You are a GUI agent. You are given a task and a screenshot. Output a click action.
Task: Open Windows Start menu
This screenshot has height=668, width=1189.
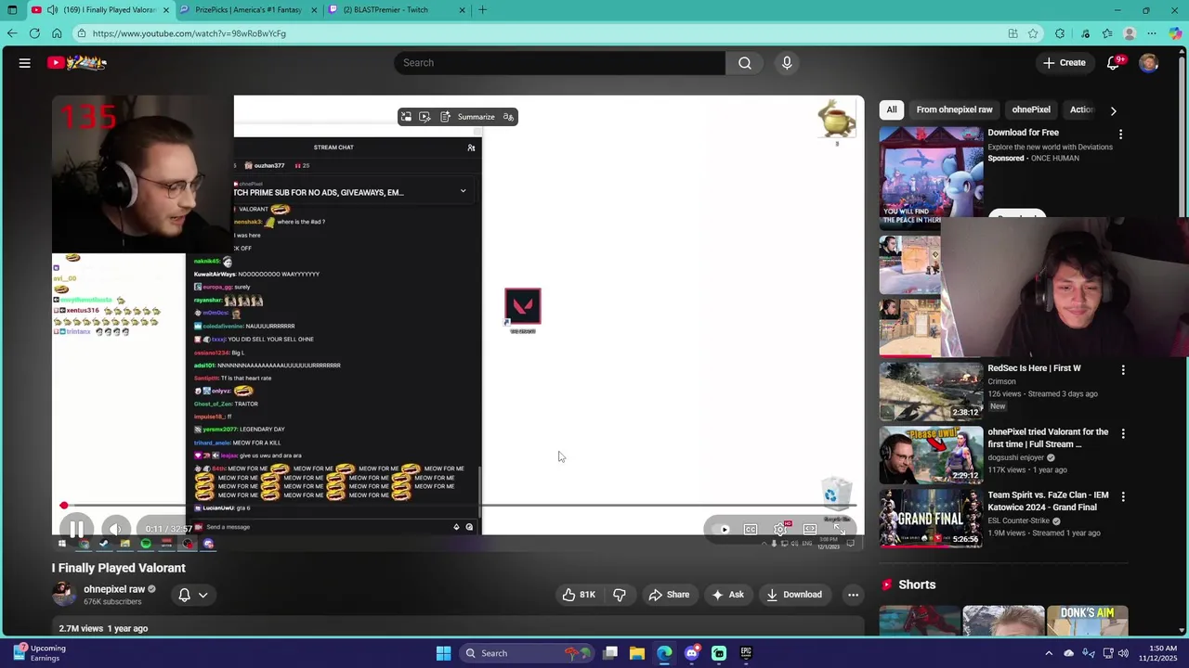click(443, 653)
